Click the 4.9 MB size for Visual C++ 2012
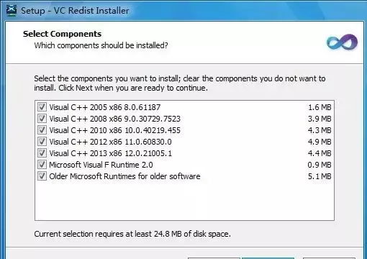367x259 pixels. 320,142
